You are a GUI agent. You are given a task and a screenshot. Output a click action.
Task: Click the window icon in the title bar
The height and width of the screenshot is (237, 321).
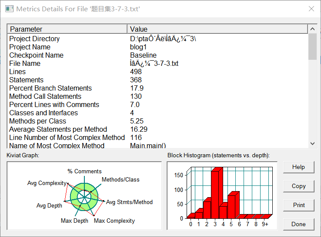pos(9,9)
